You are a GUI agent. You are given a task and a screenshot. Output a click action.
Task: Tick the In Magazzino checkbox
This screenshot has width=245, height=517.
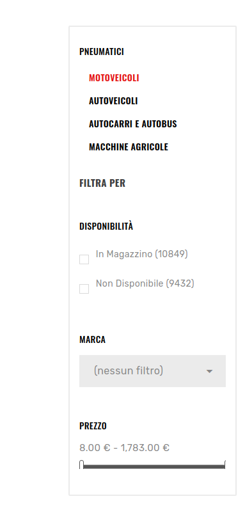point(84,260)
